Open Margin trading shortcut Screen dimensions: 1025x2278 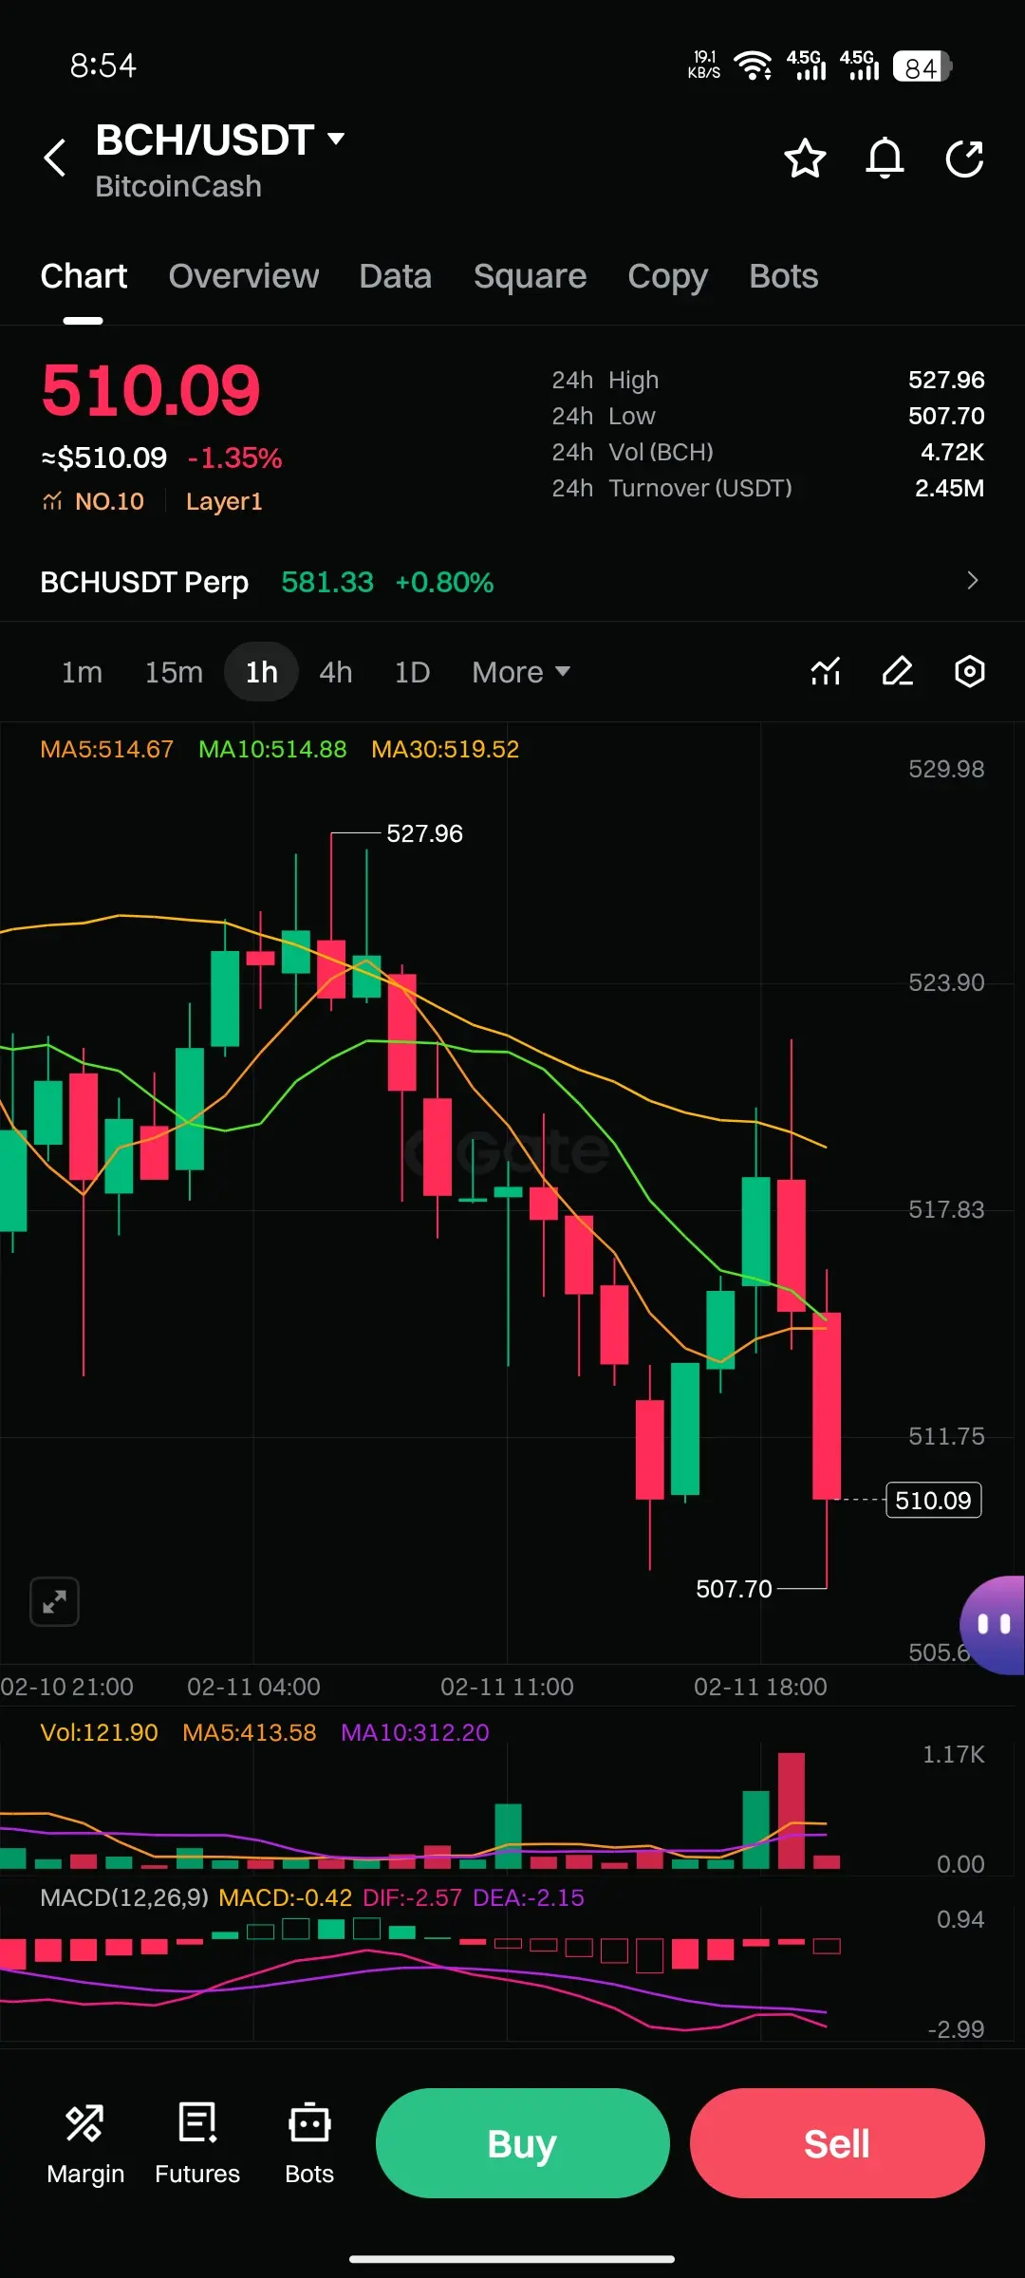tap(85, 2143)
